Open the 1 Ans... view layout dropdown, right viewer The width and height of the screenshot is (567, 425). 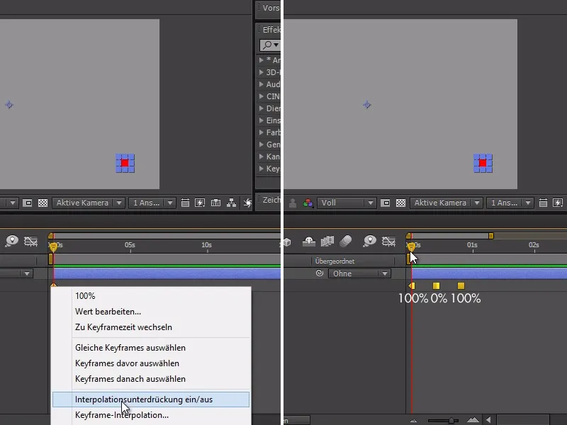coord(510,203)
